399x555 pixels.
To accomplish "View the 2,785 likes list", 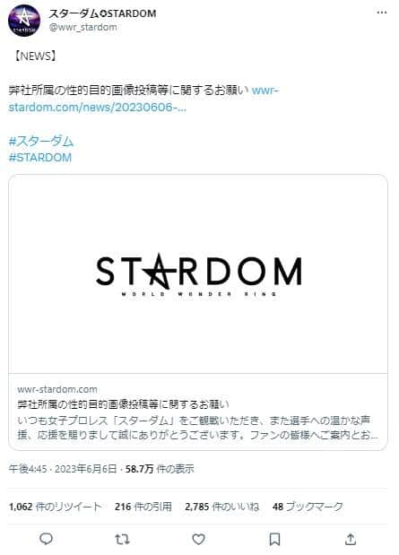I will (x=221, y=507).
